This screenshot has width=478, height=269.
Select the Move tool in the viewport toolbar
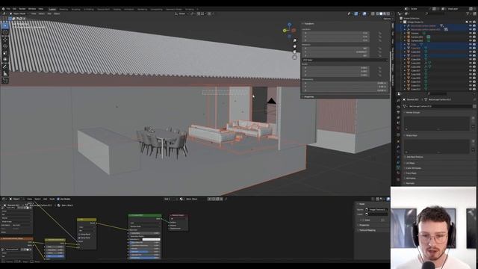point(5,40)
